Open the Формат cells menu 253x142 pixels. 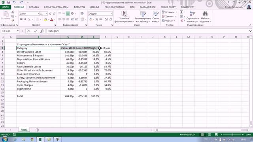[168, 21]
